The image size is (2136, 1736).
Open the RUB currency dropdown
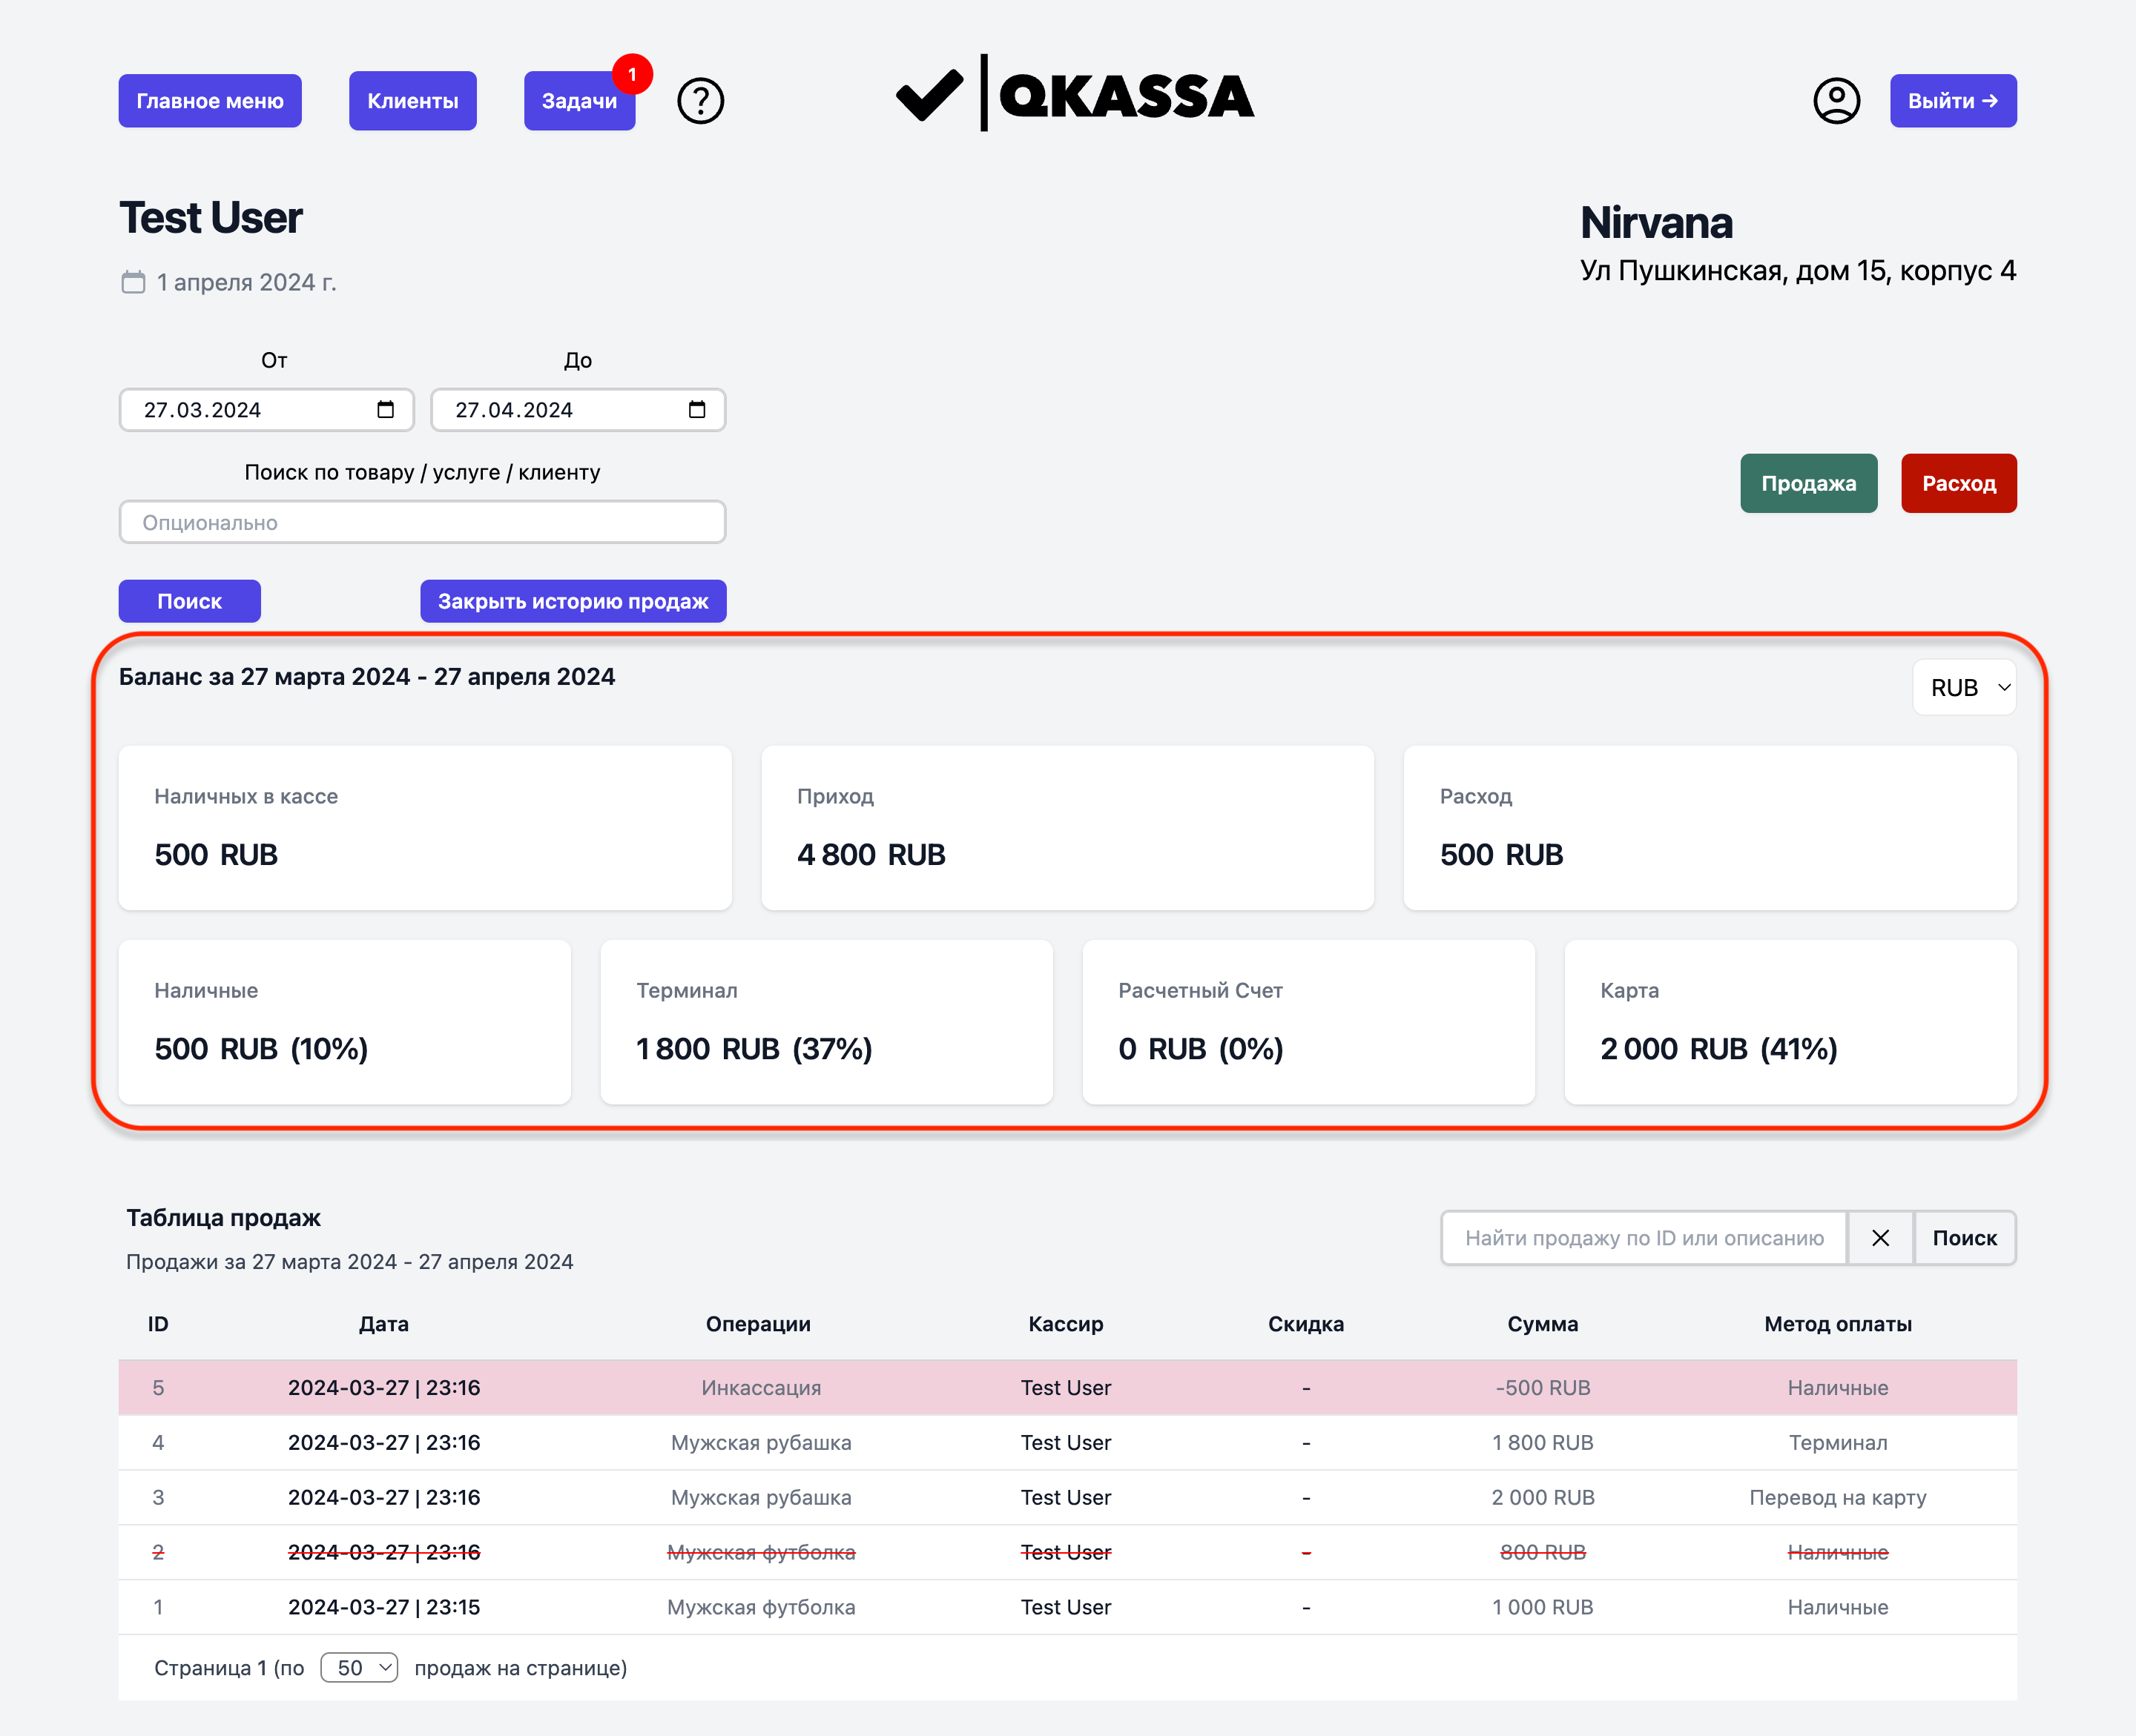[x=1964, y=688]
